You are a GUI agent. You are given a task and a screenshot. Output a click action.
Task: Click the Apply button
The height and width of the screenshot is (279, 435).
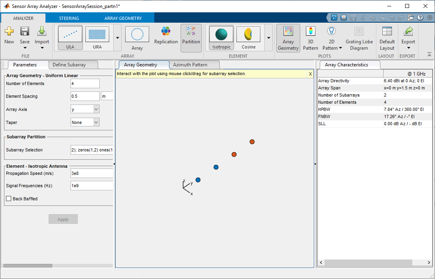(63, 219)
